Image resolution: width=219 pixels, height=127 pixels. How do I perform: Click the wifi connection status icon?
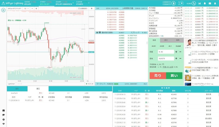(4, 124)
